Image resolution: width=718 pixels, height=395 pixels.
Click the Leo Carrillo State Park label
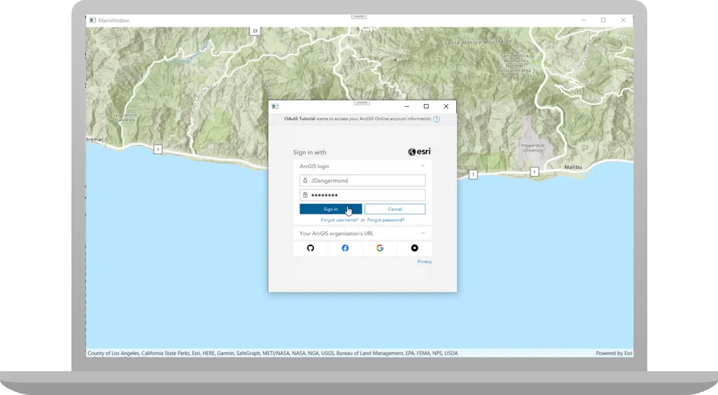[x=125, y=117]
